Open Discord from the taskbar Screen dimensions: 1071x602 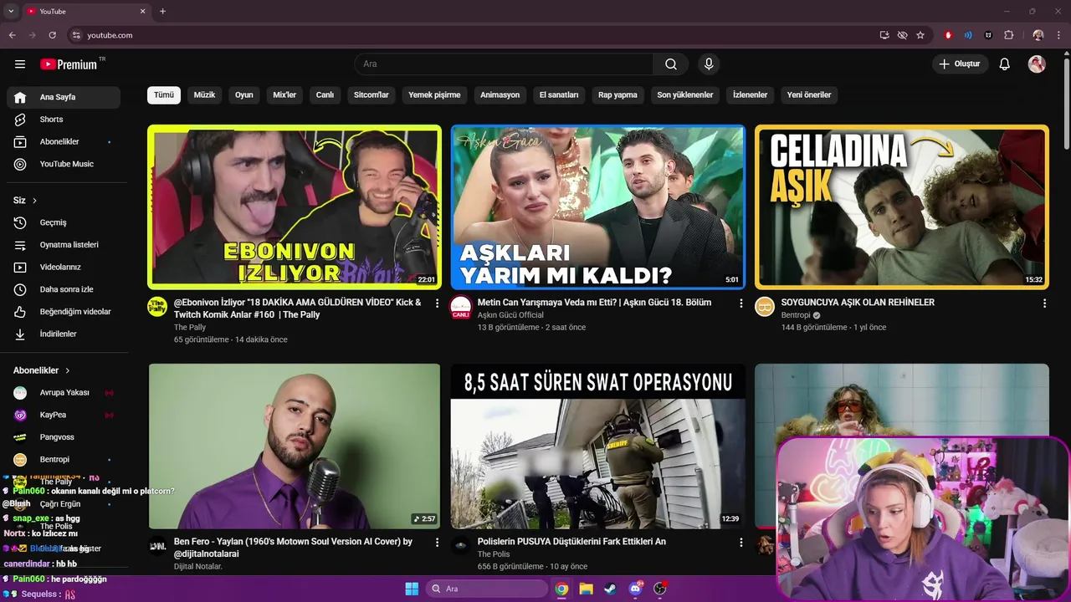[x=635, y=589]
